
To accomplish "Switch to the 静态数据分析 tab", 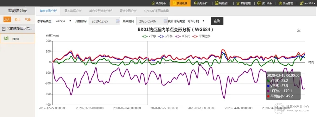I will [x=73, y=11].
